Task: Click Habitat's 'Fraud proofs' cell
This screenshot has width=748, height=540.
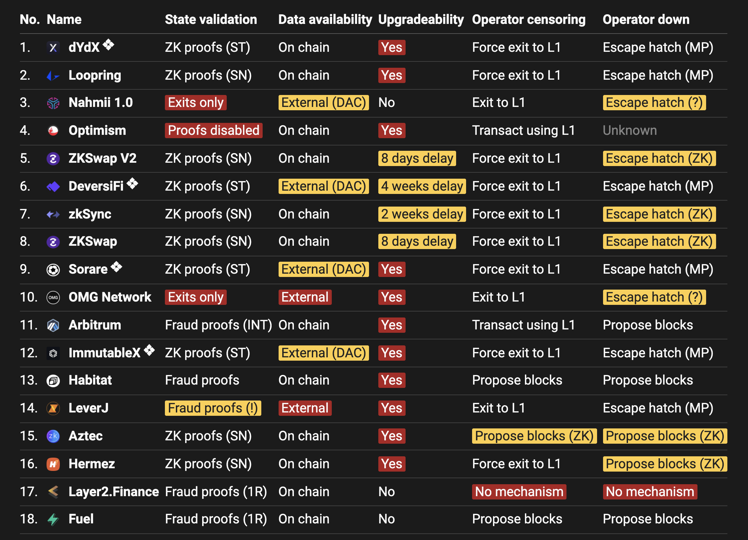Action: coord(202,380)
